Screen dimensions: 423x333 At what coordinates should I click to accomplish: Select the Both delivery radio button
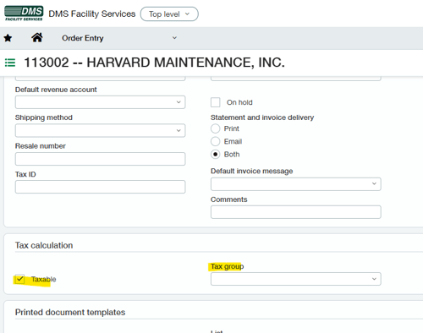(x=216, y=155)
